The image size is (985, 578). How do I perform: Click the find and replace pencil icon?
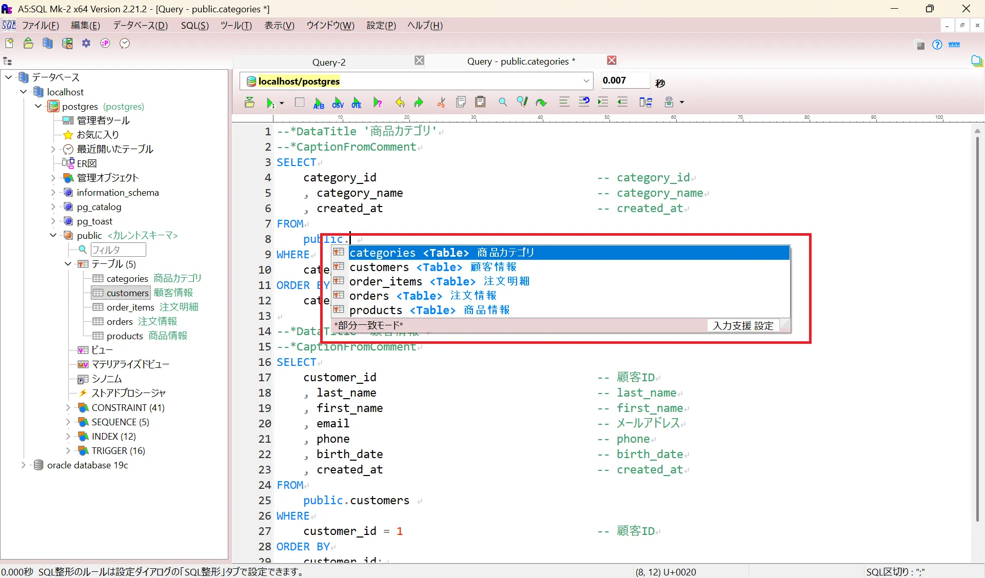(522, 102)
